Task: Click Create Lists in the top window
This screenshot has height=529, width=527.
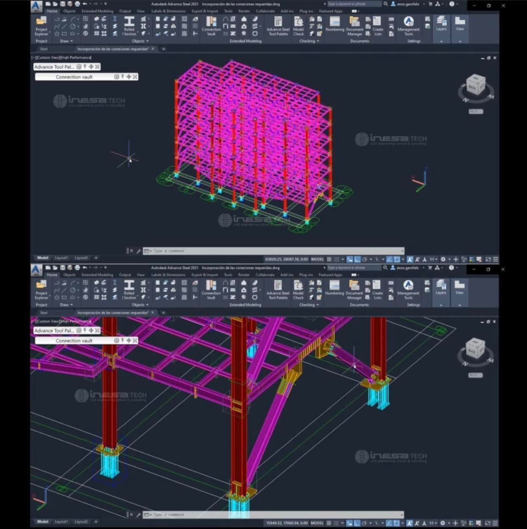Action: click(377, 26)
